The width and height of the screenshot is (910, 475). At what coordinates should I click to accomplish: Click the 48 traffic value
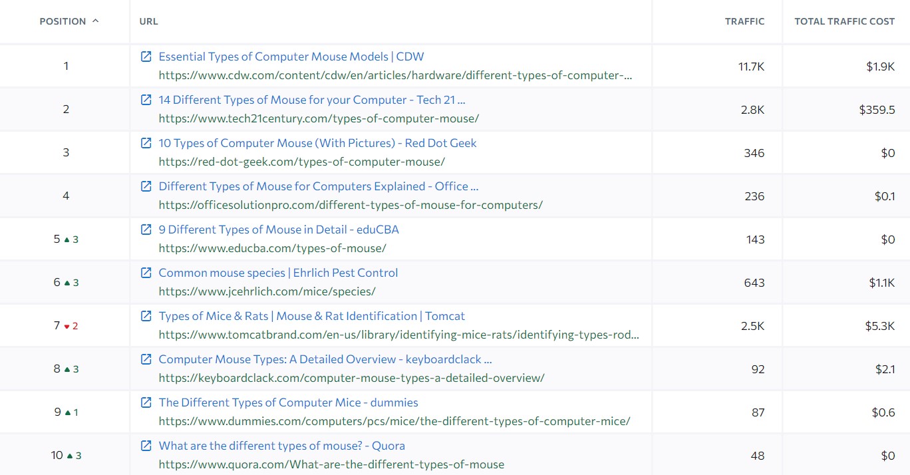tap(758, 456)
